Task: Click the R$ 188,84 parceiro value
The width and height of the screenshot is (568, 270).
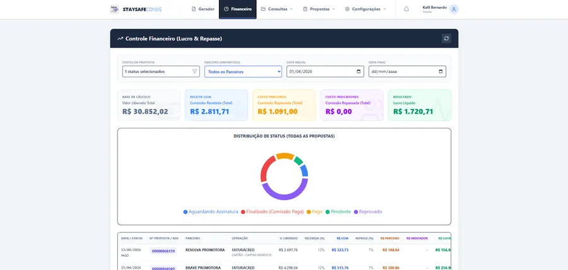Action: pos(391,250)
